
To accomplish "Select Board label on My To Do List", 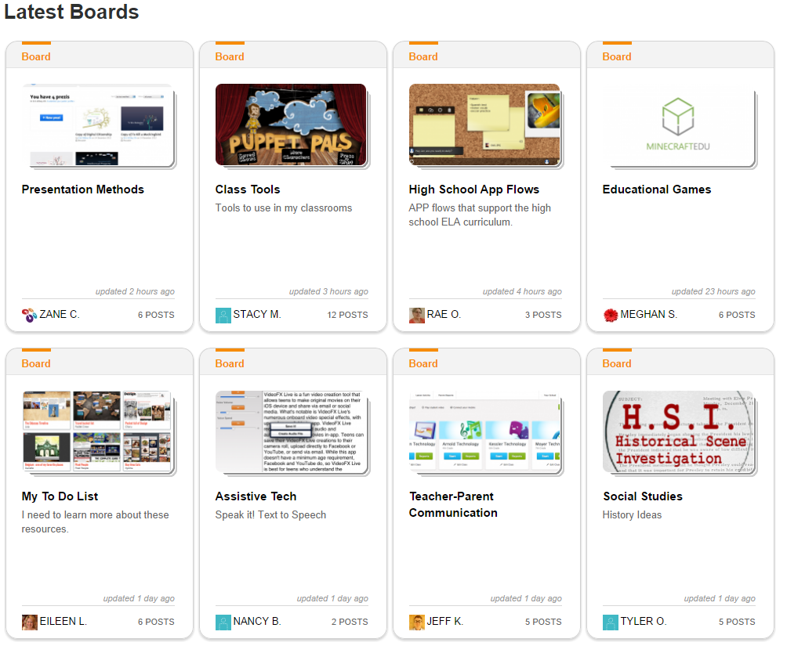I will [x=36, y=363].
